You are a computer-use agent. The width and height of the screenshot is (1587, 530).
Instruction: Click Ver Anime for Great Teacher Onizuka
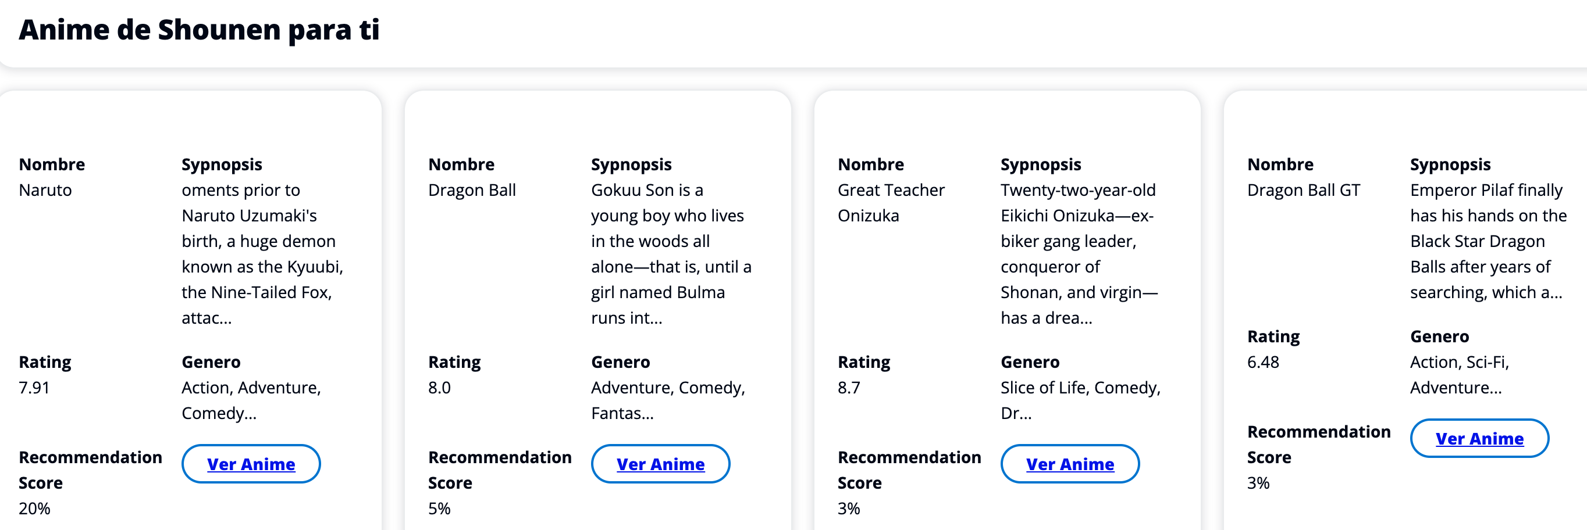(1069, 464)
